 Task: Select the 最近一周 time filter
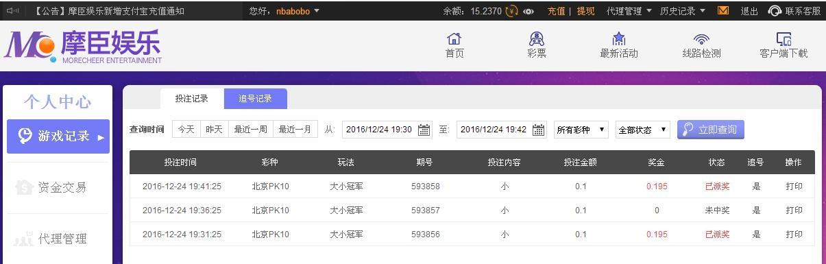click(250, 129)
